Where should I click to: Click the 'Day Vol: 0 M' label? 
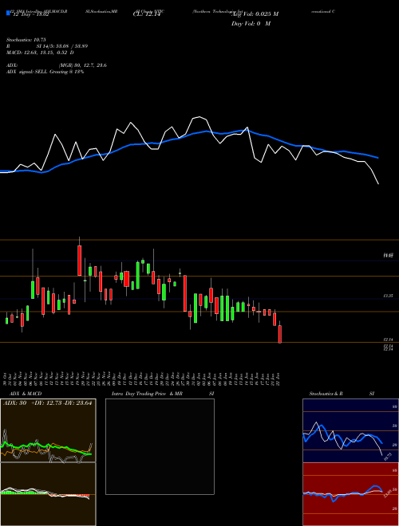click(x=251, y=24)
